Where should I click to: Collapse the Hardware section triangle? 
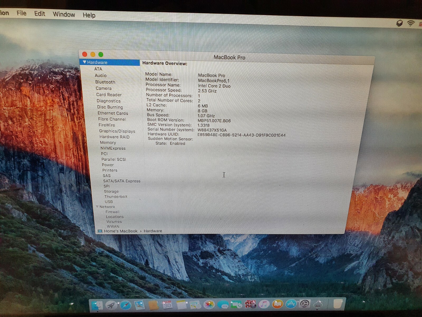click(x=84, y=62)
